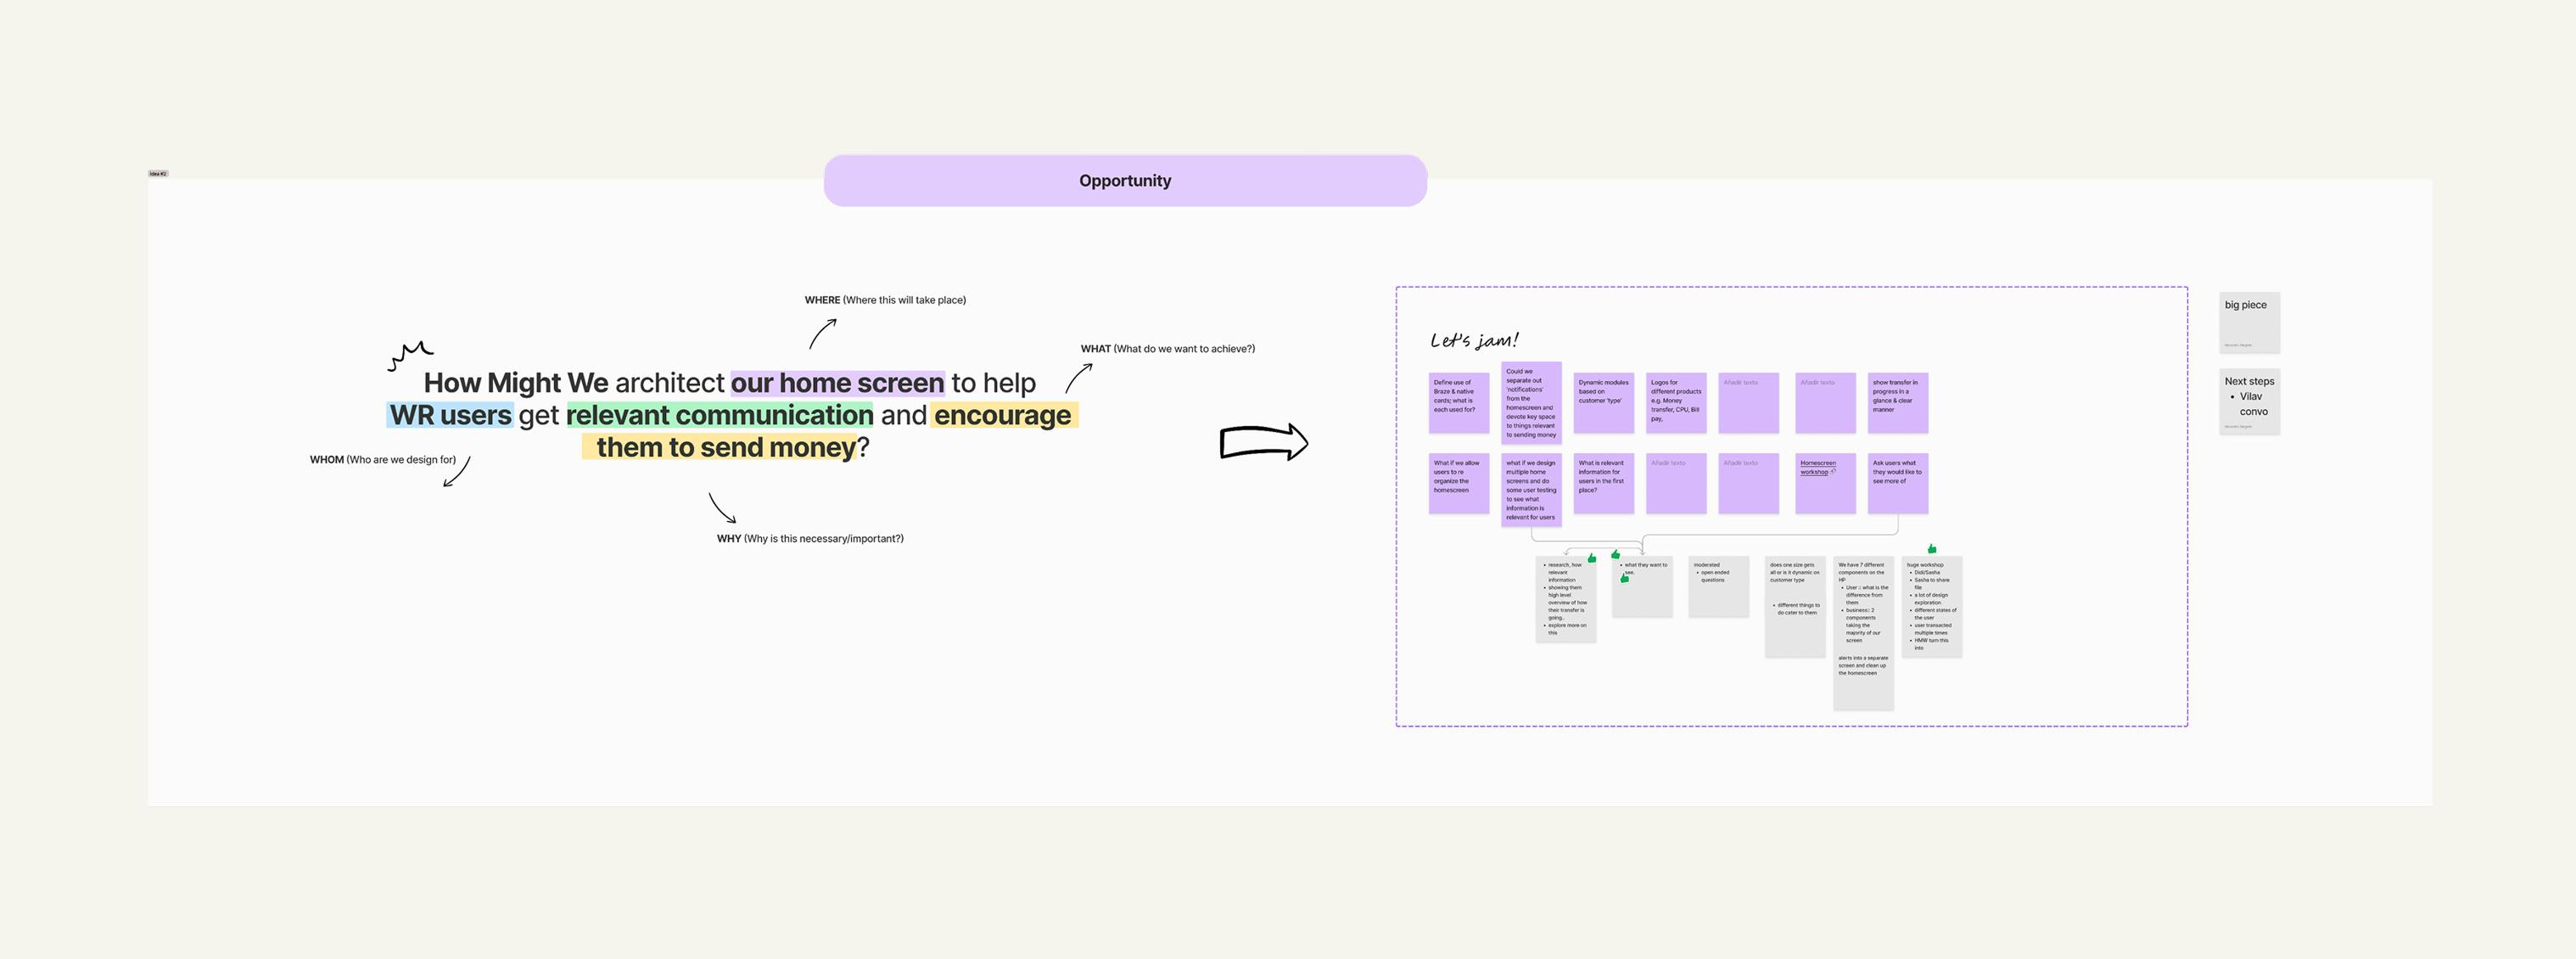2576x959 pixels.
Task: Select grey note starting 'huge workshop'
Action: pos(1932,607)
